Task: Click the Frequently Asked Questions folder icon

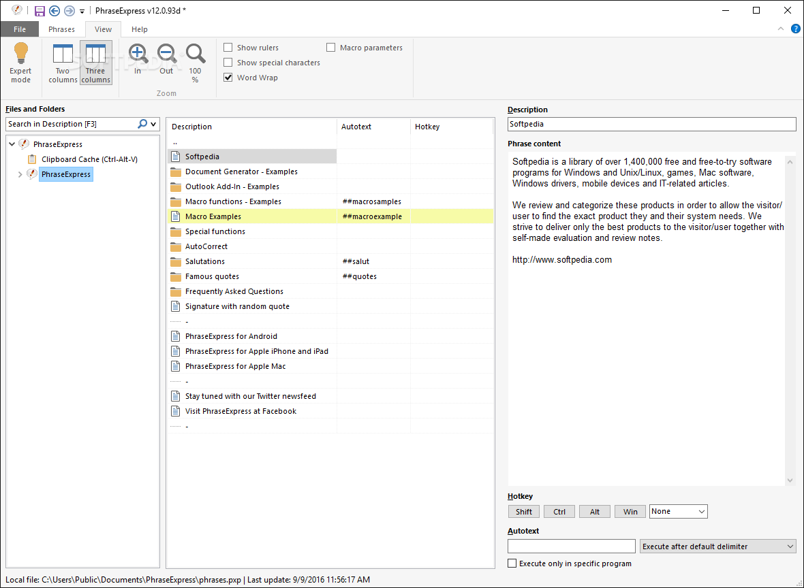Action: pos(175,291)
